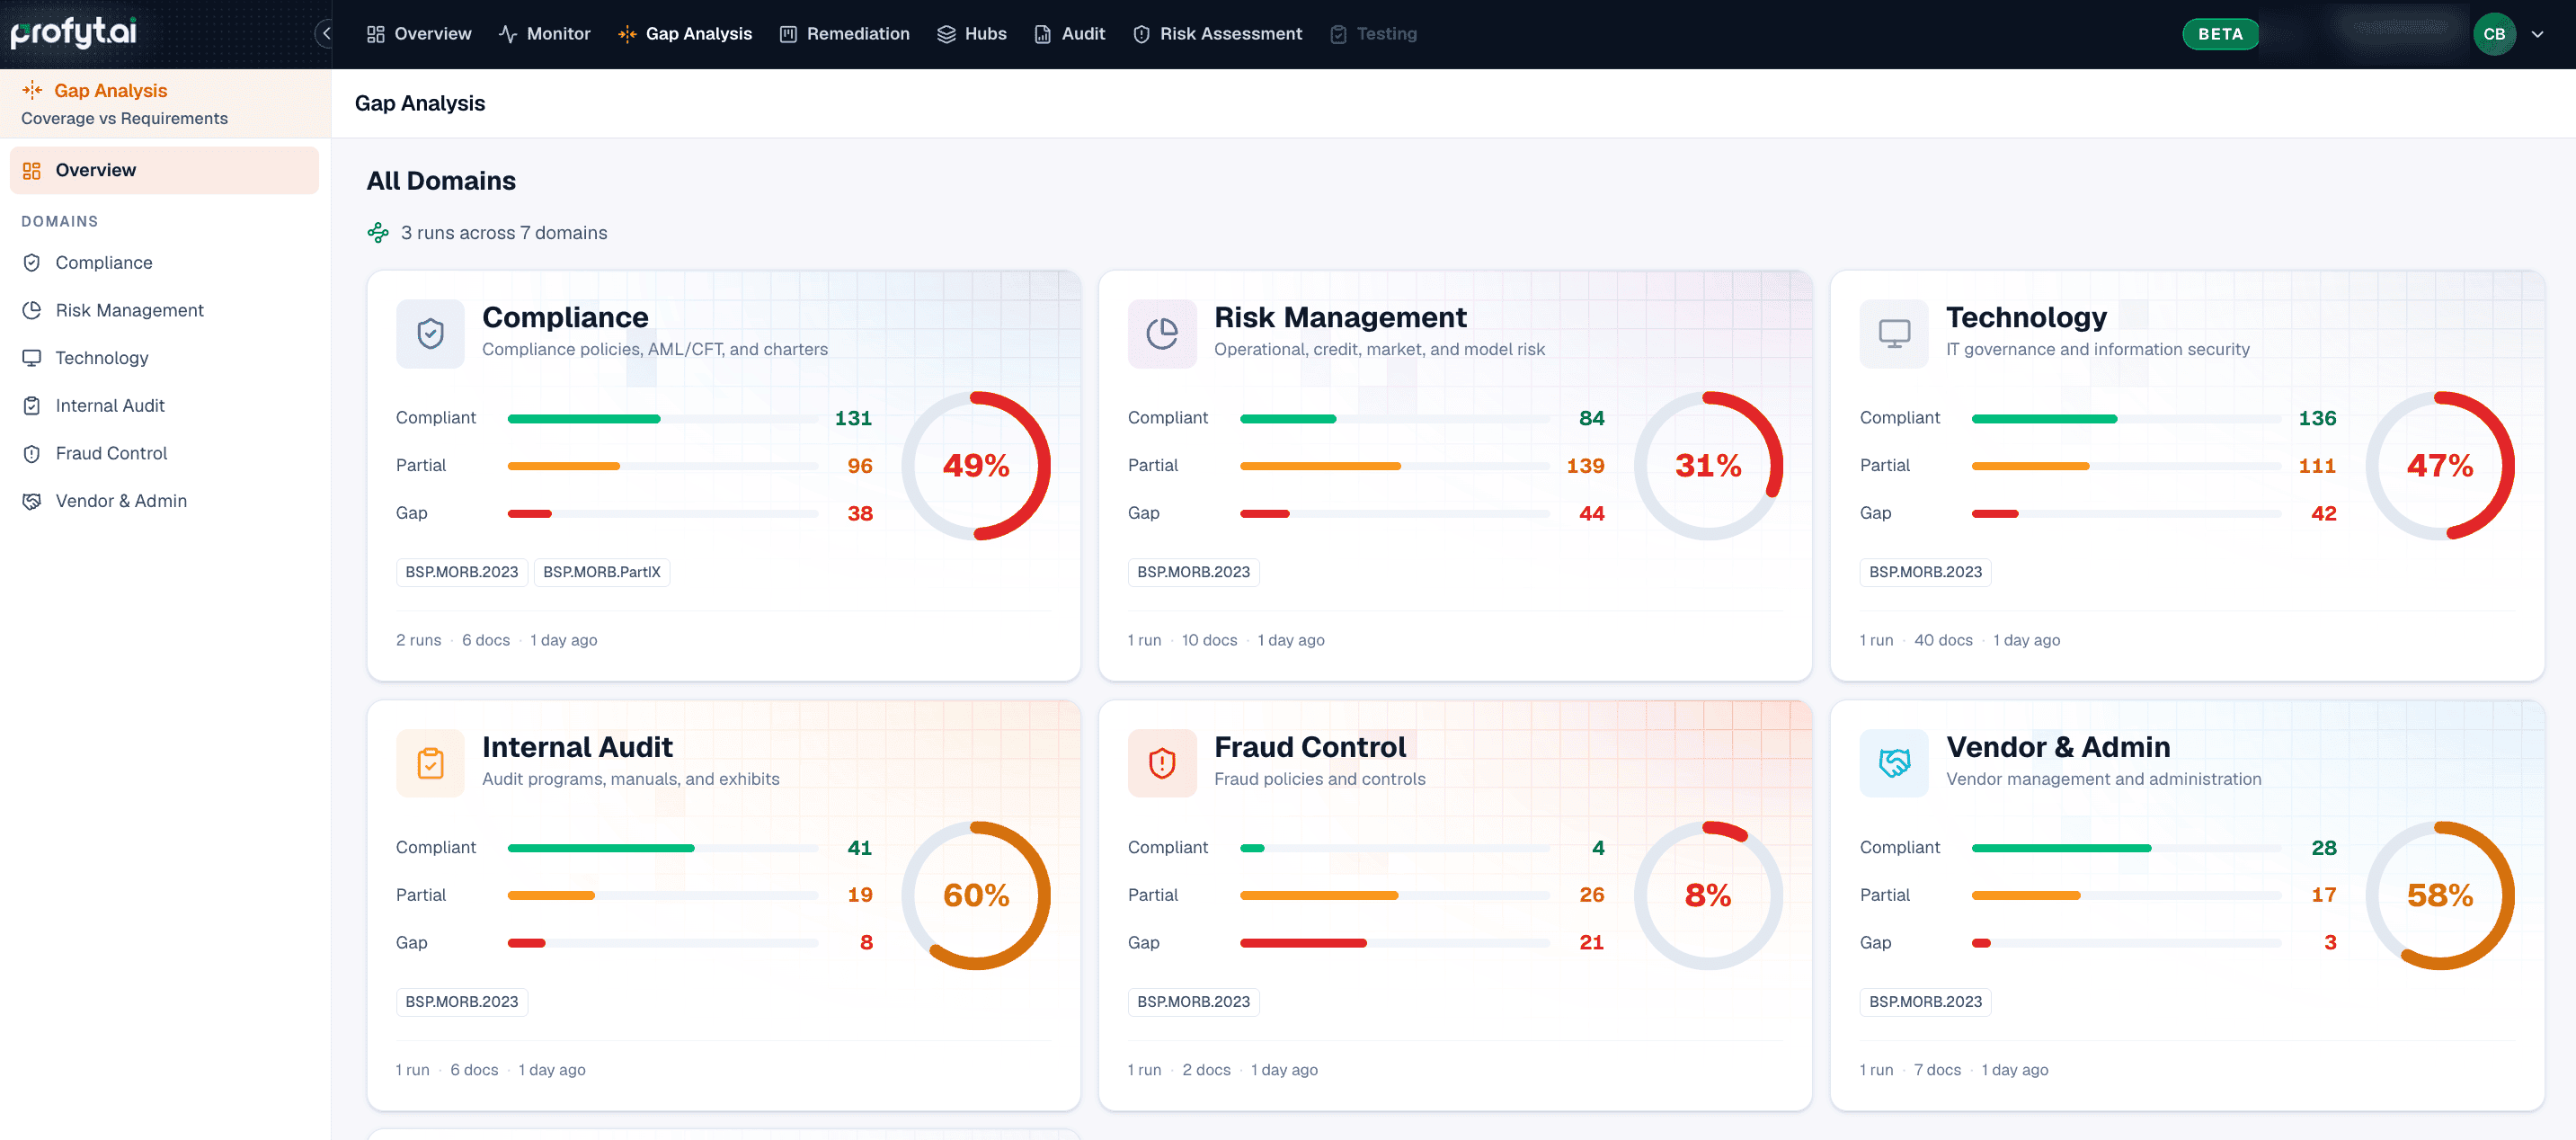
Task: Click the CB user avatar
Action: 2494,34
